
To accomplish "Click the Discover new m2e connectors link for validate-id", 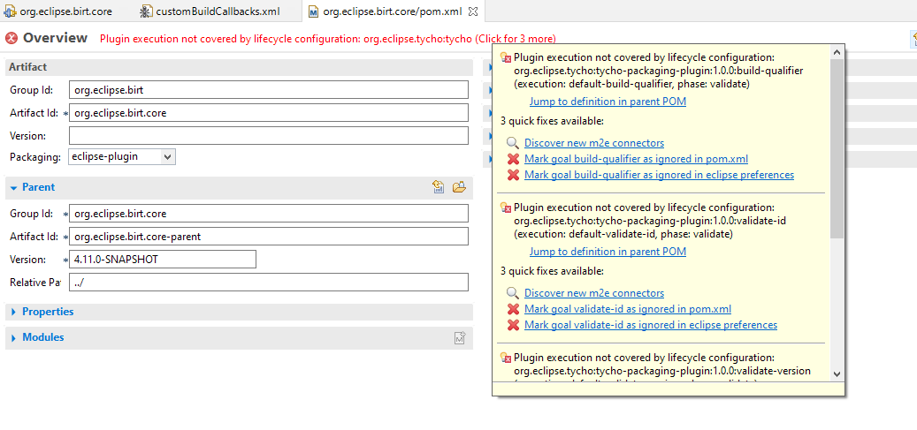I will tap(593, 293).
